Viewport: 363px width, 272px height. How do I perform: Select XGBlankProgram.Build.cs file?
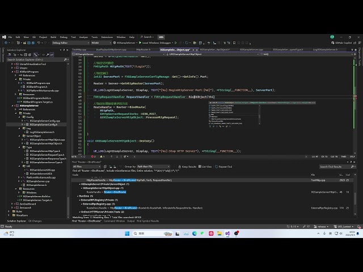[37, 98]
